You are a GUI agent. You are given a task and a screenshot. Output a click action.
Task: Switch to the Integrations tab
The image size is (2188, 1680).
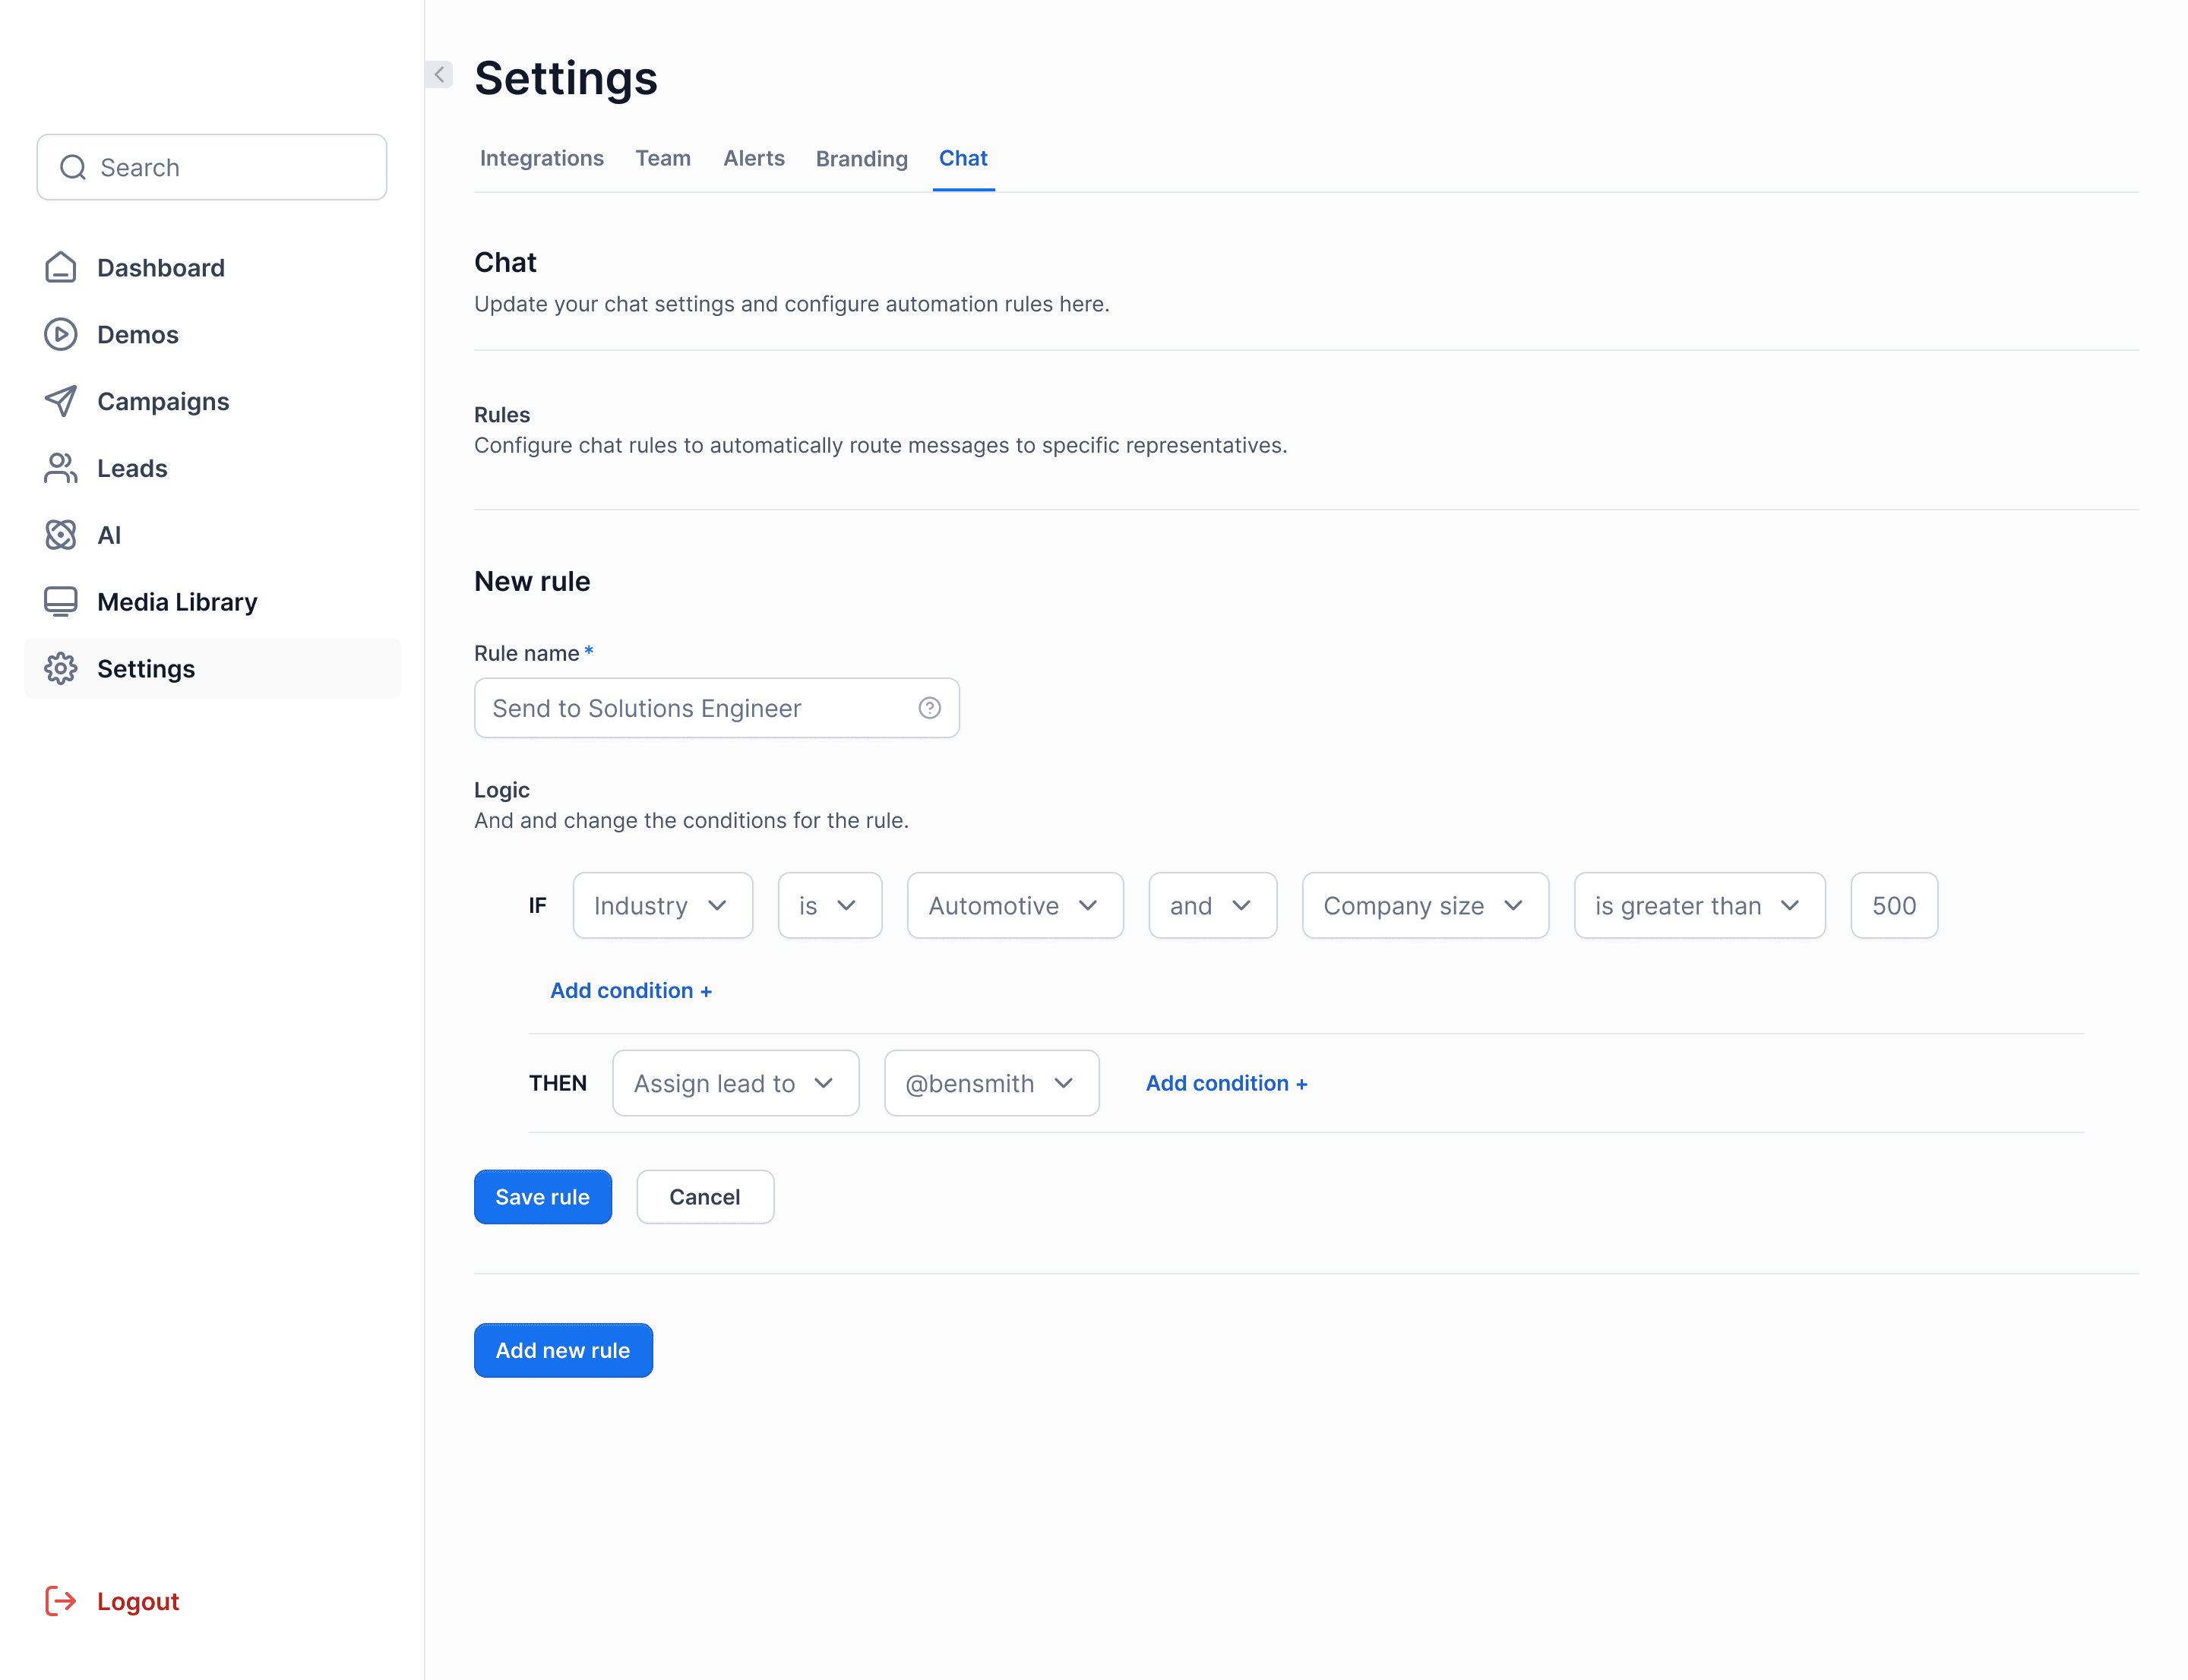pos(542,157)
